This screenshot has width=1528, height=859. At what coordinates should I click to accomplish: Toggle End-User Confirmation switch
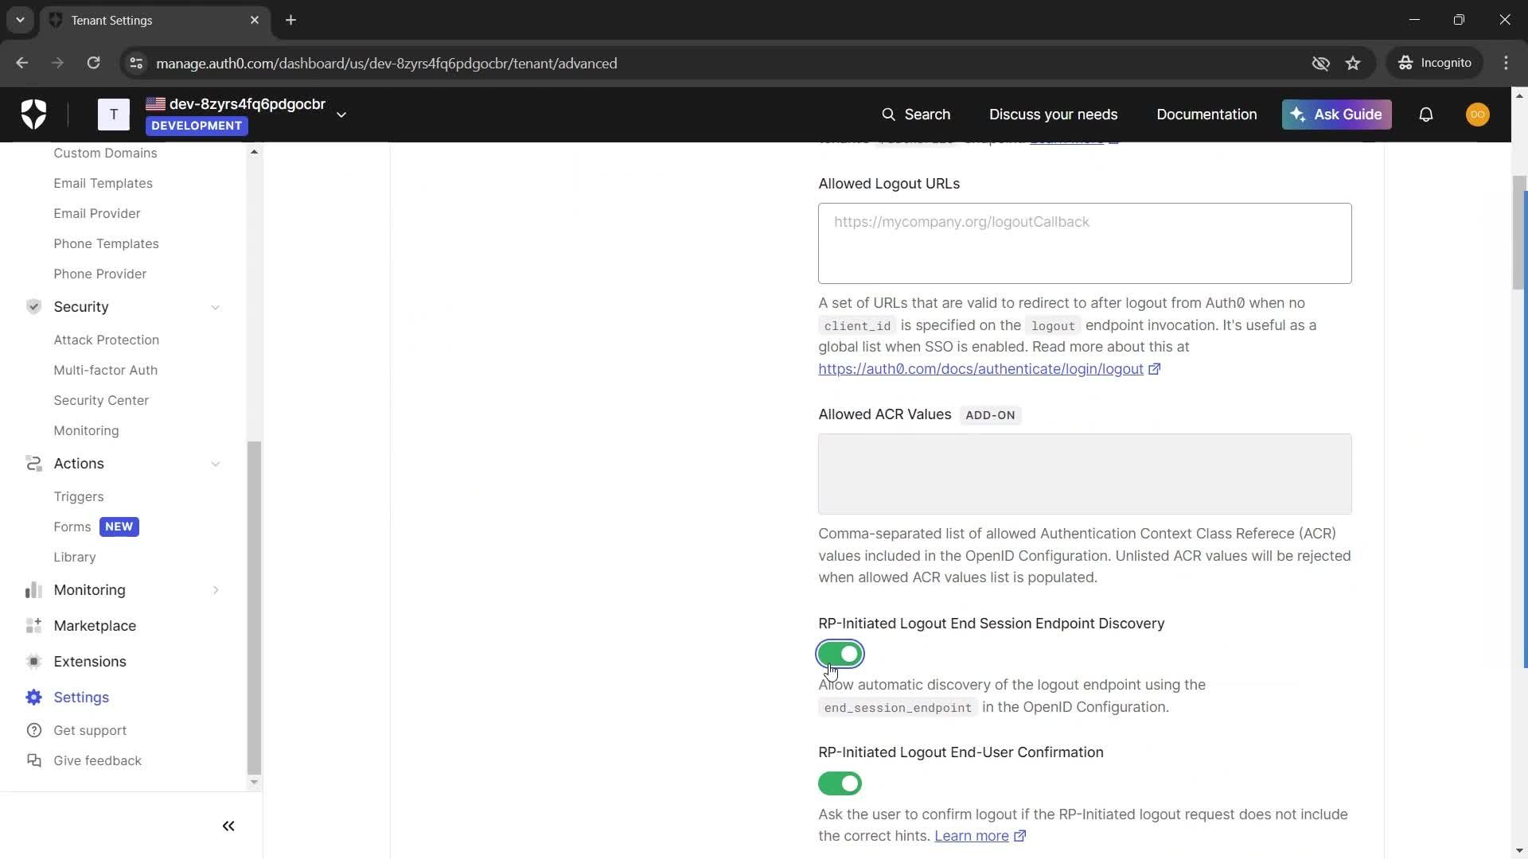[840, 783]
